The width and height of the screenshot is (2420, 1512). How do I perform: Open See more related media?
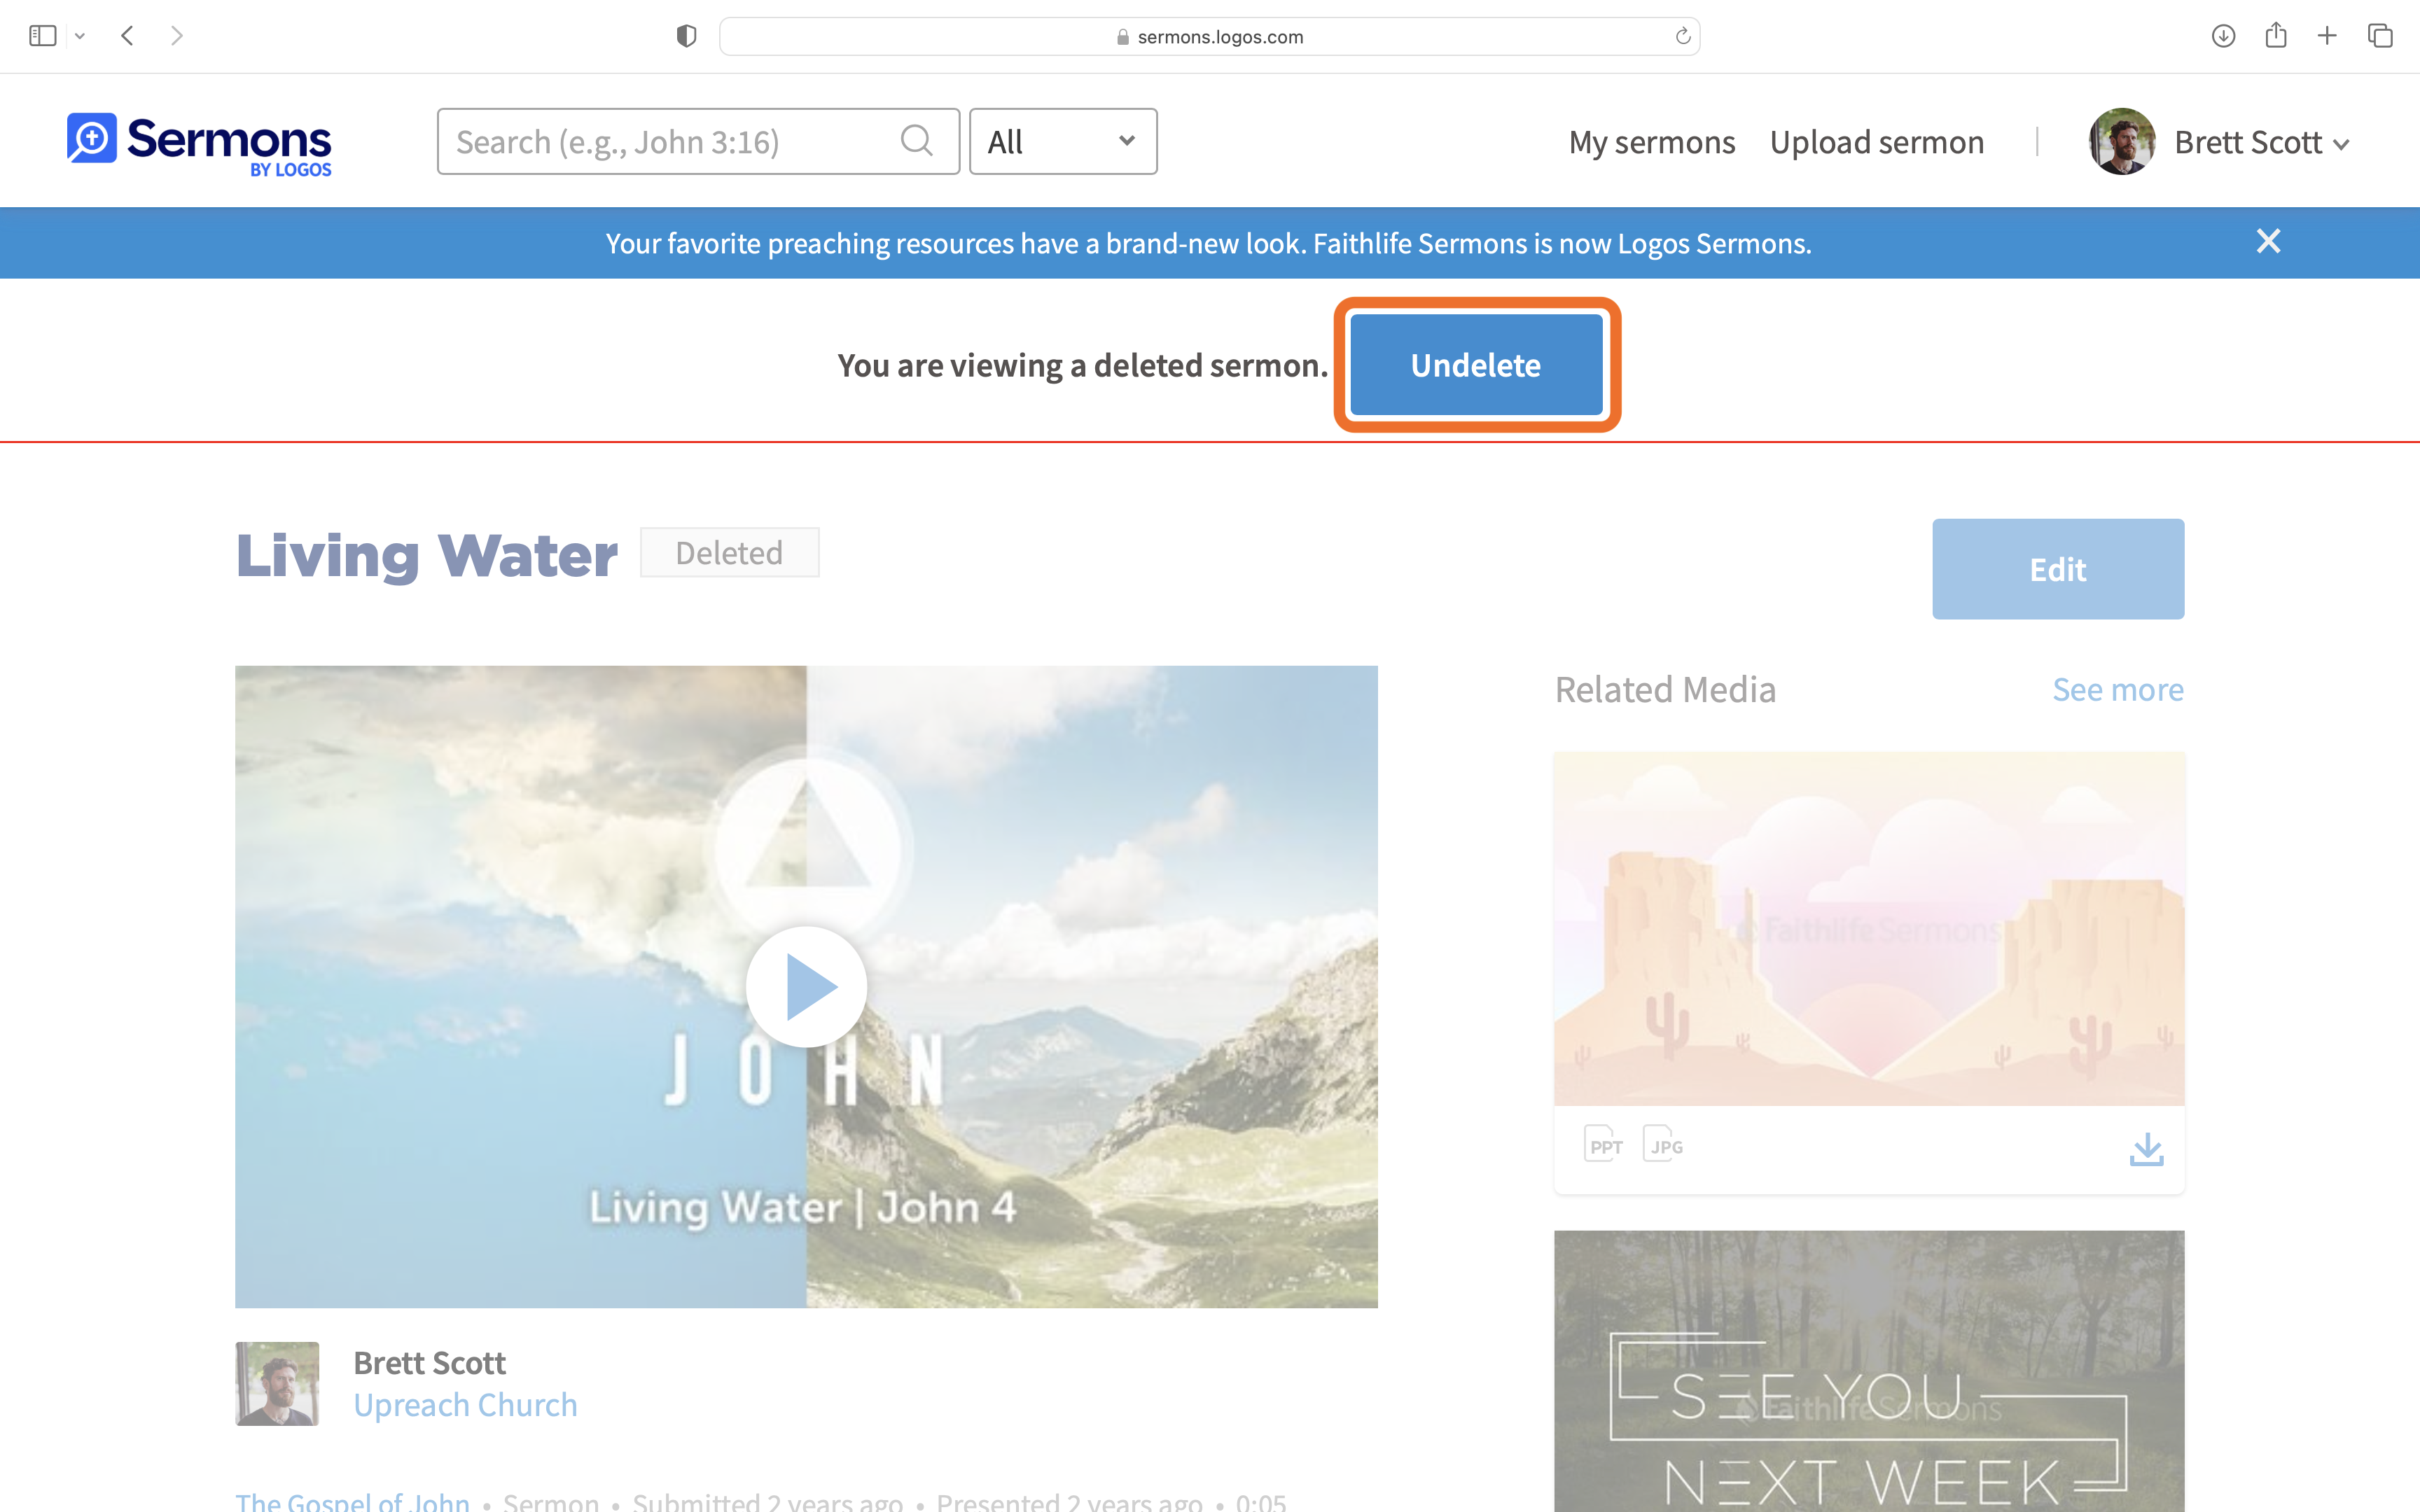coord(2118,690)
